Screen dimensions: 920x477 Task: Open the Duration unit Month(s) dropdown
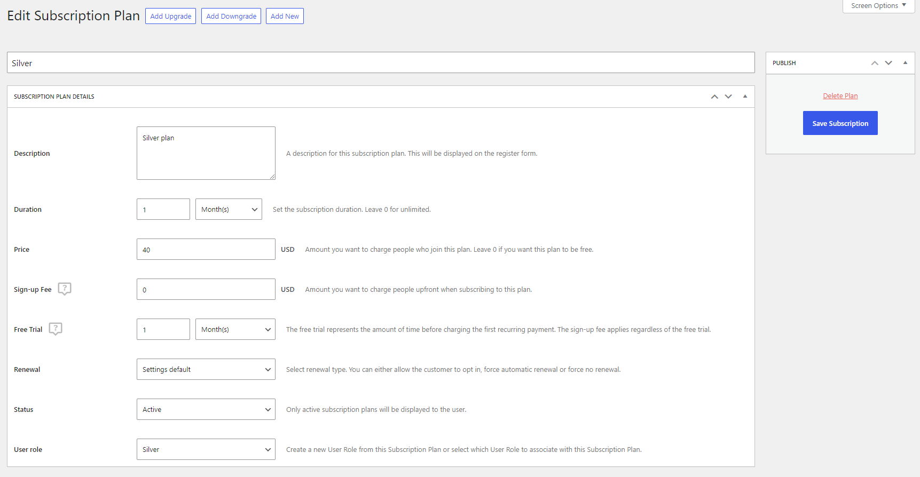(x=229, y=209)
